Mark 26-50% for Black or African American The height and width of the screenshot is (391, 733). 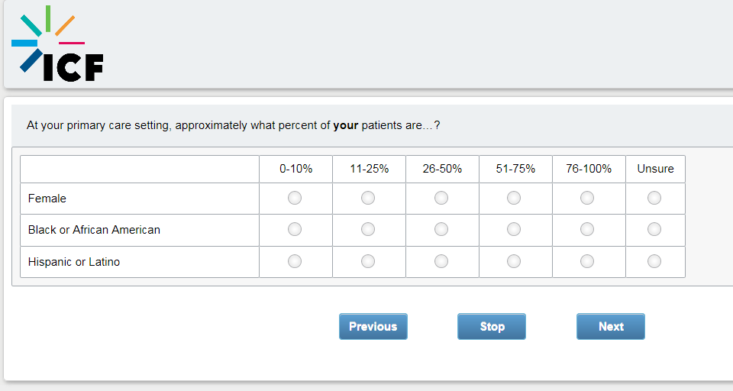(x=441, y=229)
